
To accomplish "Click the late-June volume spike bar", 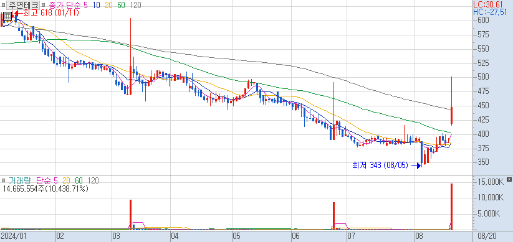I will [333, 215].
